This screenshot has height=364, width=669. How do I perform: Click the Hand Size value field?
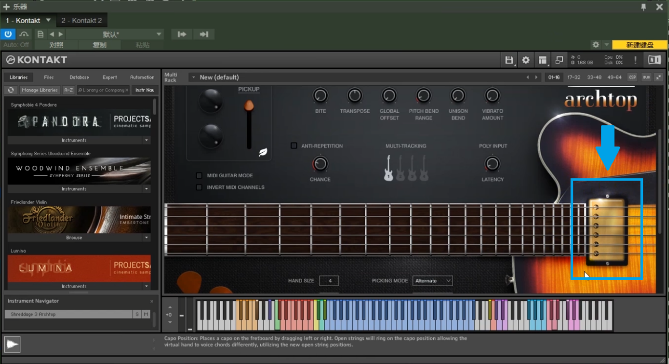329,281
